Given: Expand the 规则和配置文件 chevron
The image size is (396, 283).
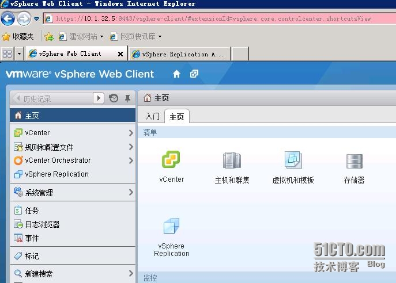Looking at the screenshot, I should [131, 147].
